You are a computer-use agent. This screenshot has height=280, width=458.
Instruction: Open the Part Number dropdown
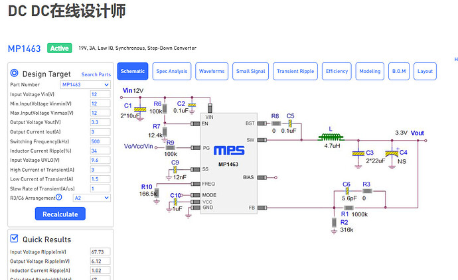[85, 85]
